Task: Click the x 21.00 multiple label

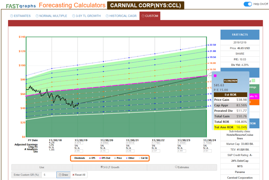Action: pyautogui.click(x=212, y=51)
